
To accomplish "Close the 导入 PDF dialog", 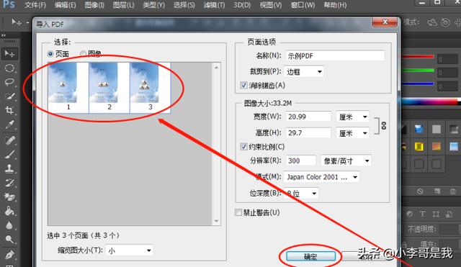I will tap(385, 22).
